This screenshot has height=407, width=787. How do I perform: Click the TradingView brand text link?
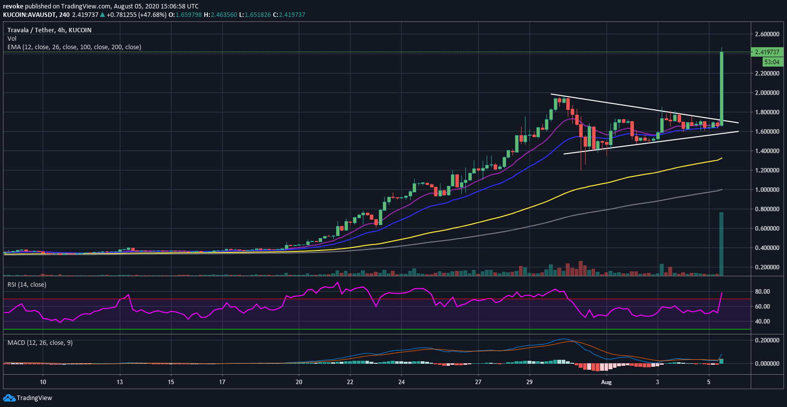tap(34, 398)
